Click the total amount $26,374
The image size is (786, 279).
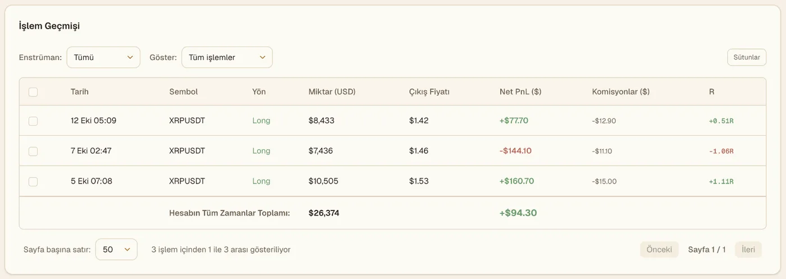click(324, 213)
